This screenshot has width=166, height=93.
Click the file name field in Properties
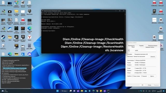point(145,51)
